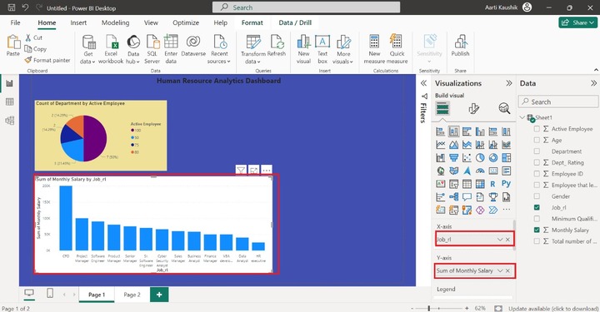The height and width of the screenshot is (312, 600).
Task: Check the Gender field
Action: (537, 196)
